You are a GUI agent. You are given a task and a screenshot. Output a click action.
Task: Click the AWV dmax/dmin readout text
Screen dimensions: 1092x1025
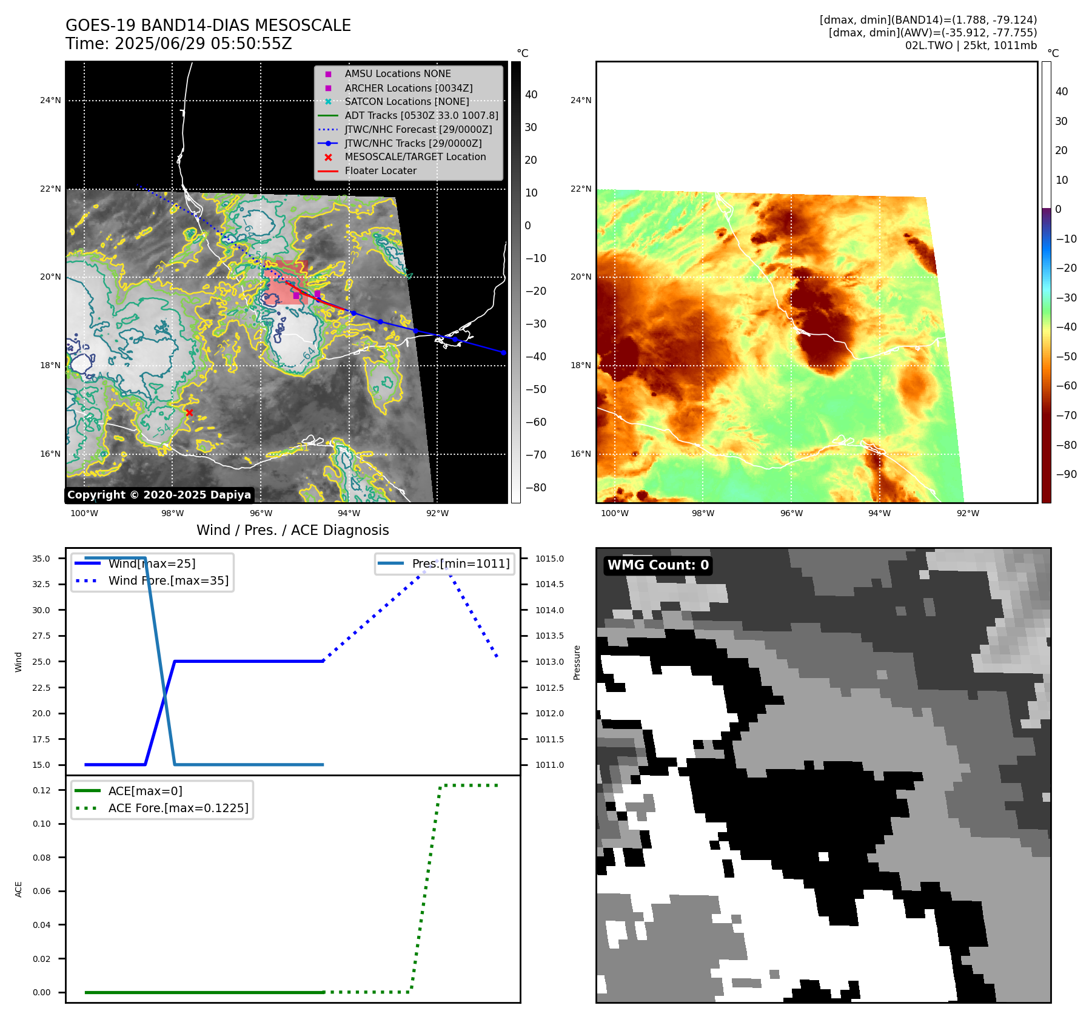[x=933, y=33]
